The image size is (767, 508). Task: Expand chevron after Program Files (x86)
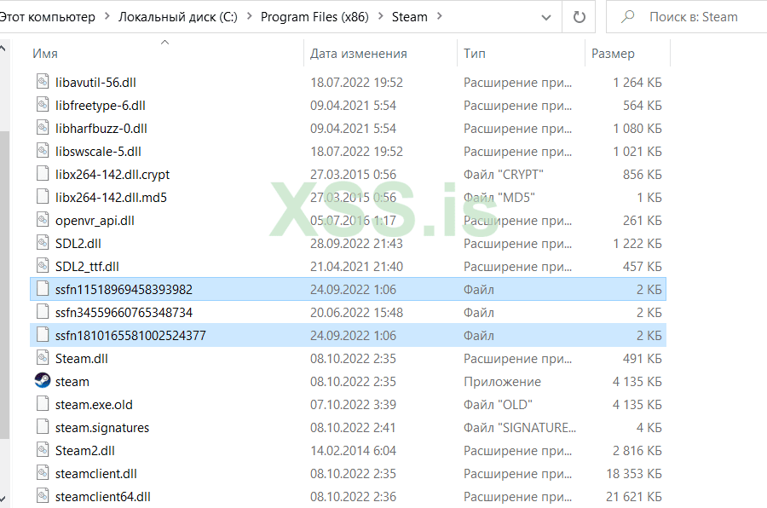tap(381, 16)
